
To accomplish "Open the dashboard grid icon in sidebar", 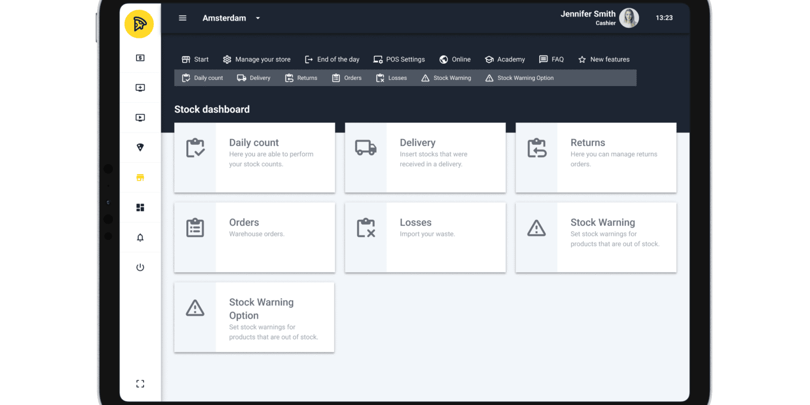I will (140, 208).
